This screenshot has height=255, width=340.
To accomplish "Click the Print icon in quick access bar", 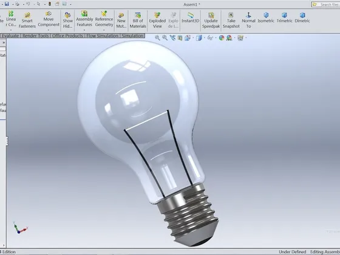I will pyautogui.click(x=18, y=4).
